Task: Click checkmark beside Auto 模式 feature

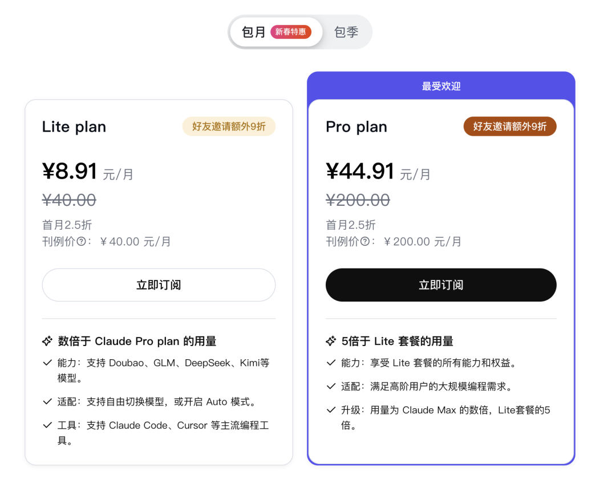Action: pos(47,402)
